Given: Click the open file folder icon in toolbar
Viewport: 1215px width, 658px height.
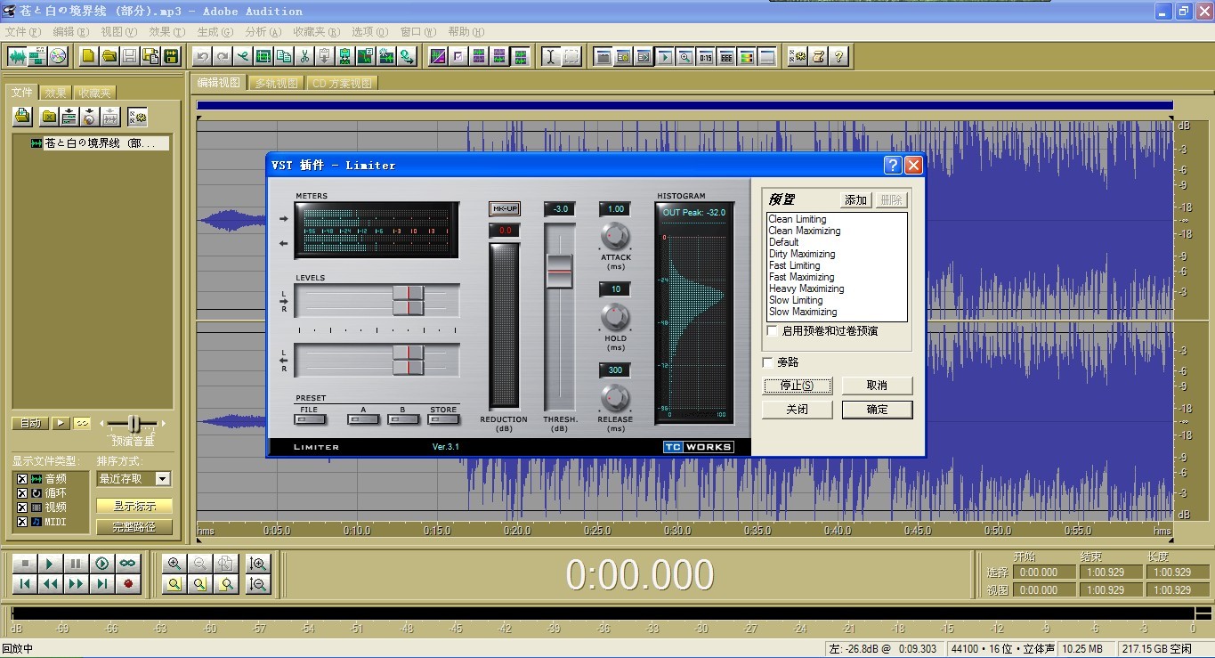Looking at the screenshot, I should (109, 56).
